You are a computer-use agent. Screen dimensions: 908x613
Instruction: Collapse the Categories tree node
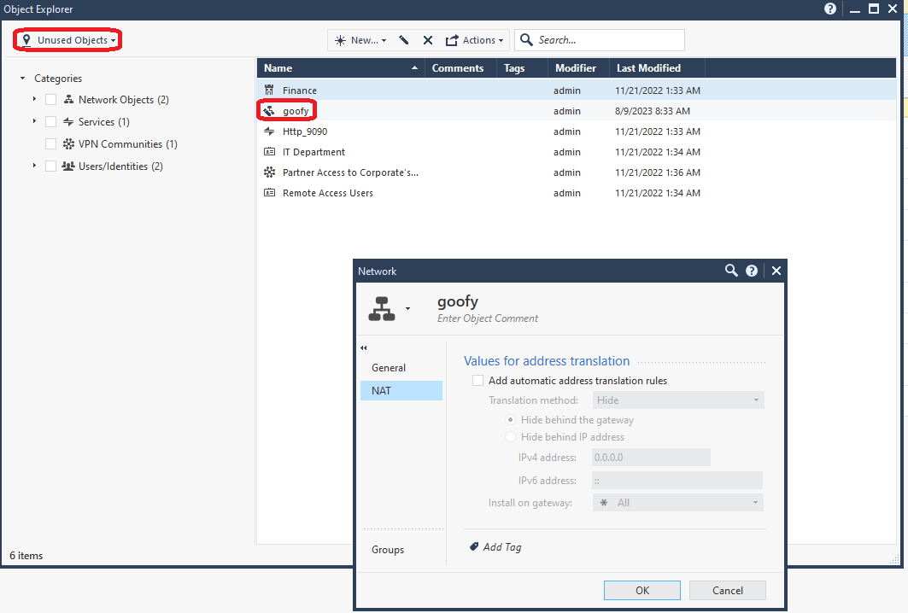(22, 79)
